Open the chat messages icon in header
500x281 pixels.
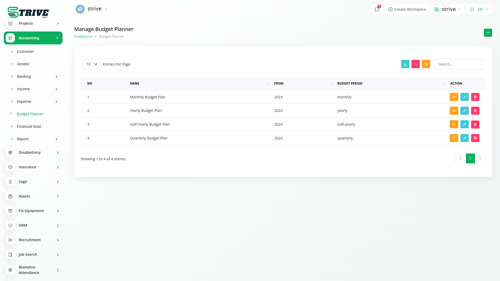click(x=377, y=9)
